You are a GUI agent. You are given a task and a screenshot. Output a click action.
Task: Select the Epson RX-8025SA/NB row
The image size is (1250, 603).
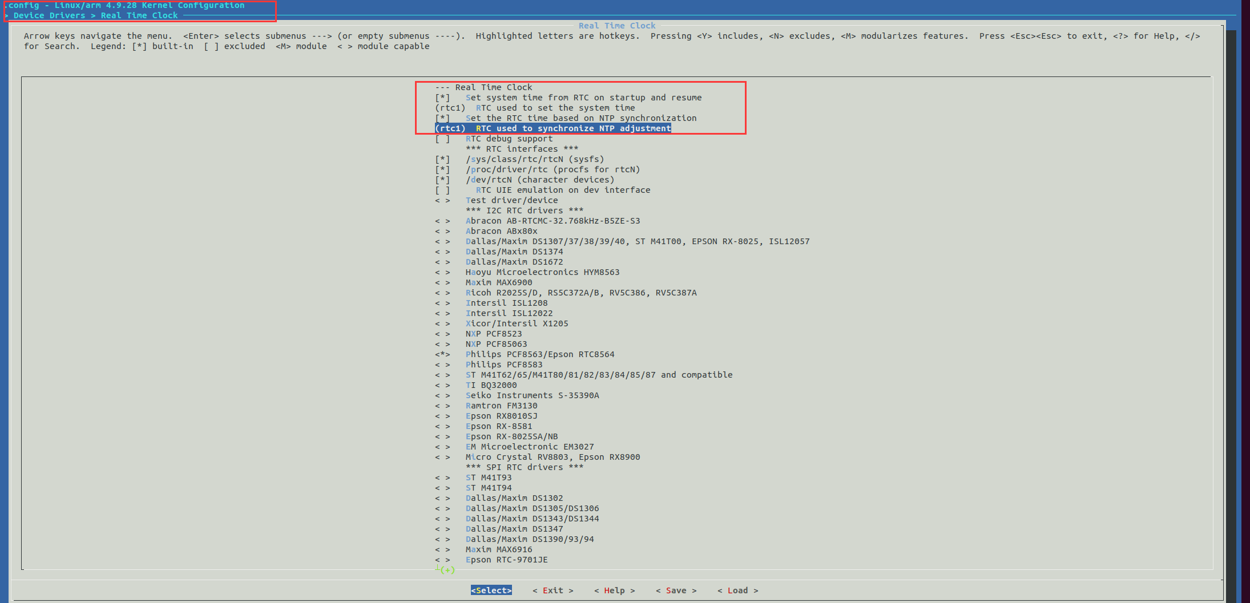(497, 436)
